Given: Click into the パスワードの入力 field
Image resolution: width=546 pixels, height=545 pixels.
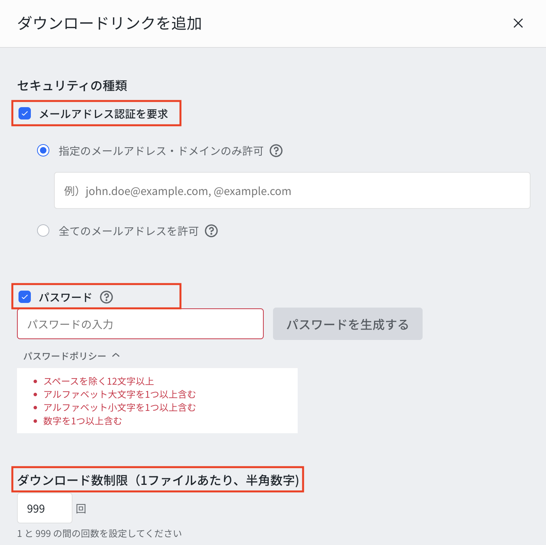Looking at the screenshot, I should tap(140, 324).
